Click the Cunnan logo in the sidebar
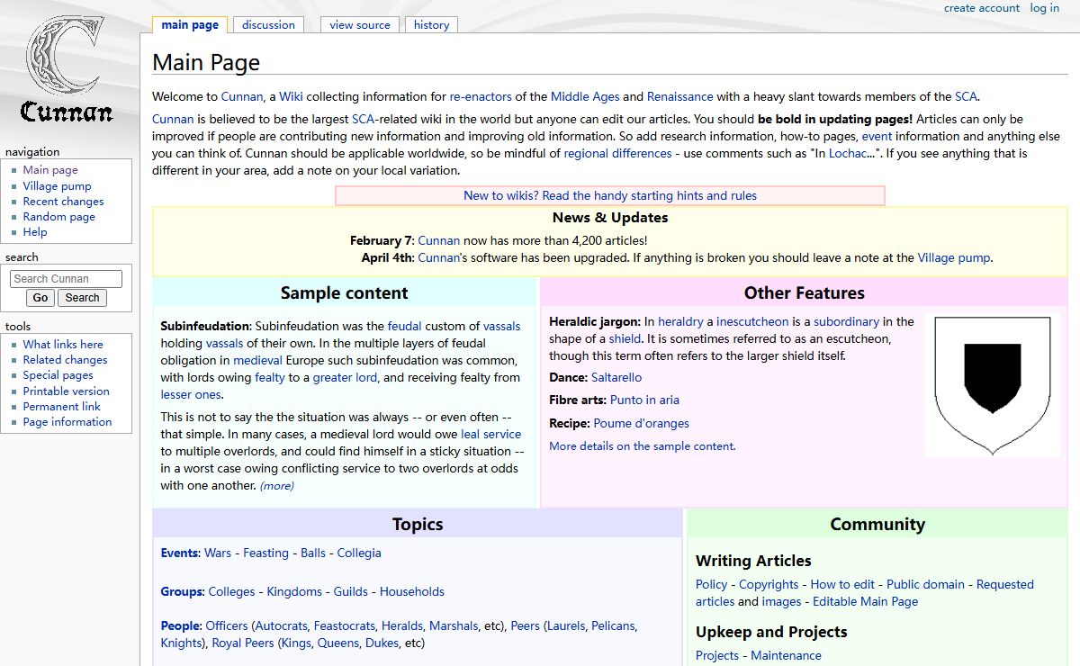1080x666 pixels. 67,69
